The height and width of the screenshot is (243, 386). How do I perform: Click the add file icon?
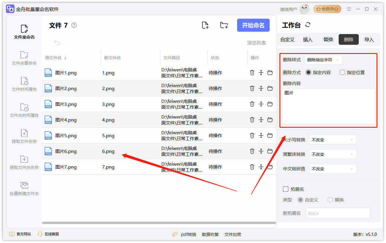205,25
